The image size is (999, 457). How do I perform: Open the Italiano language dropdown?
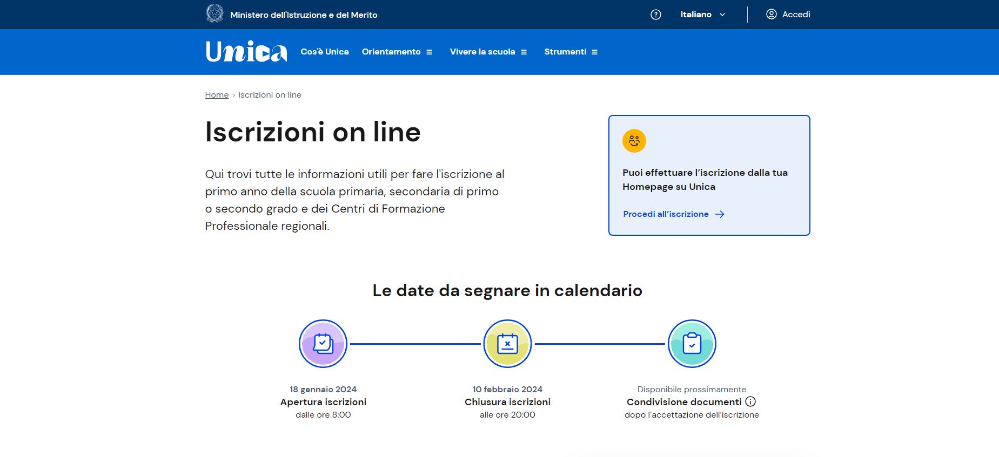tap(702, 15)
